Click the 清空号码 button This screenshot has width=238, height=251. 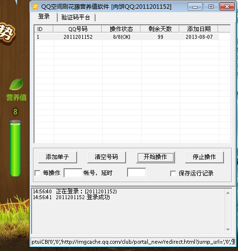pyautogui.click(x=107, y=157)
